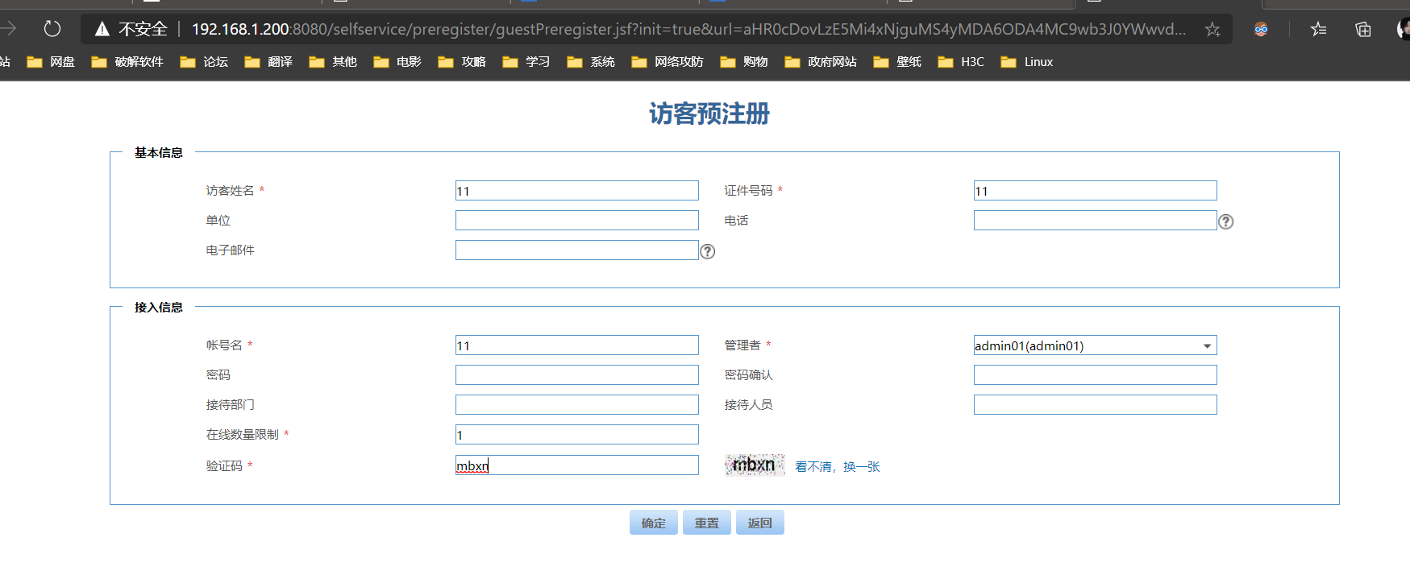The image size is (1410, 583).
Task: Focus the 电话 input field
Action: tap(1095, 221)
